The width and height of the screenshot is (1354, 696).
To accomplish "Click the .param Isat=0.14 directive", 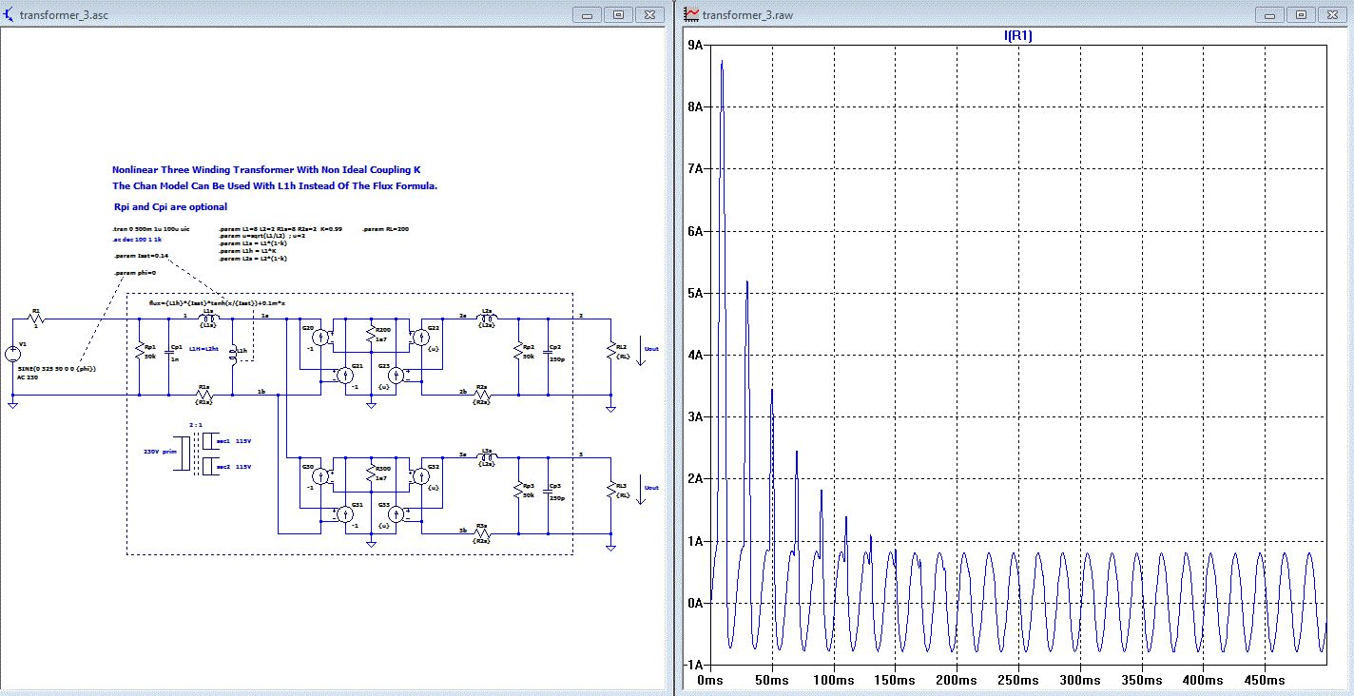I will pyautogui.click(x=141, y=256).
